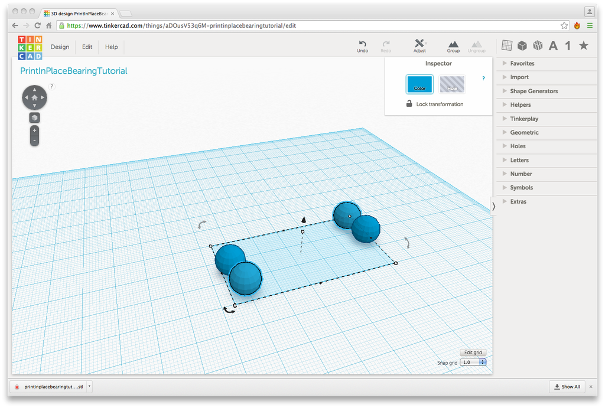This screenshot has width=605, height=408.
Task: Close the downloads bar
Action: 591,386
